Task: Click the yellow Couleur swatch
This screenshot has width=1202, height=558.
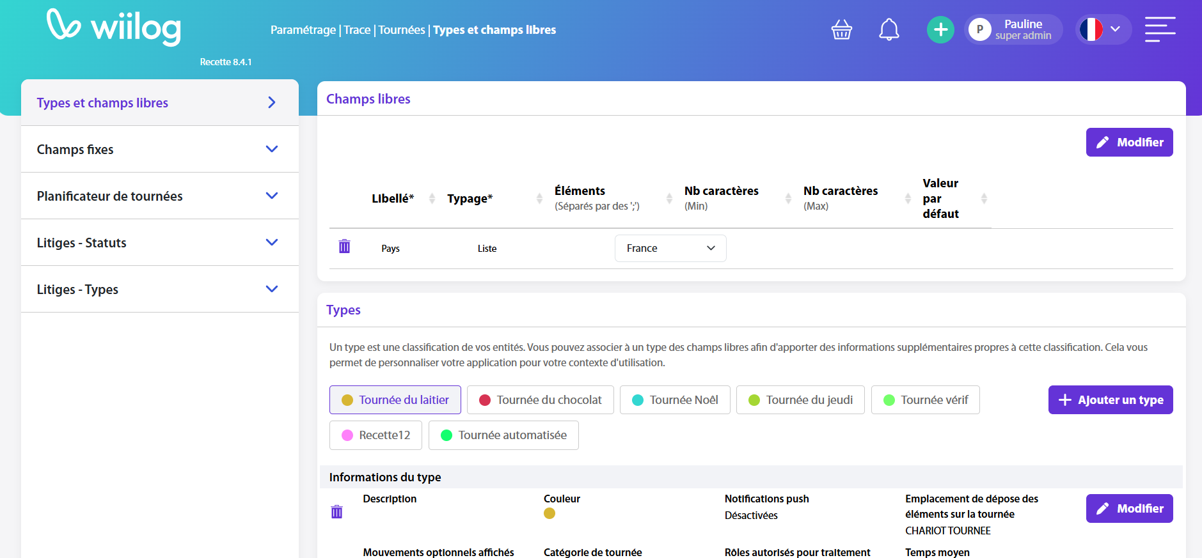Action: [549, 513]
